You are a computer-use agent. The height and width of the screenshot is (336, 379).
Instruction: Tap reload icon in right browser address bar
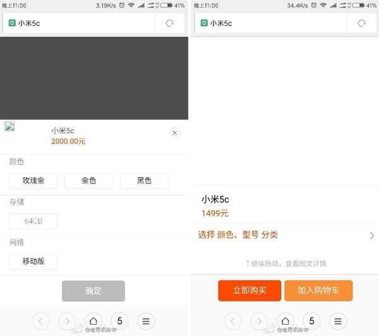click(361, 23)
